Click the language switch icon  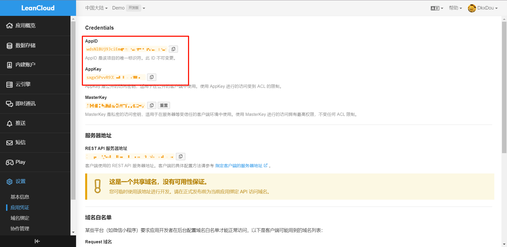coord(435,8)
